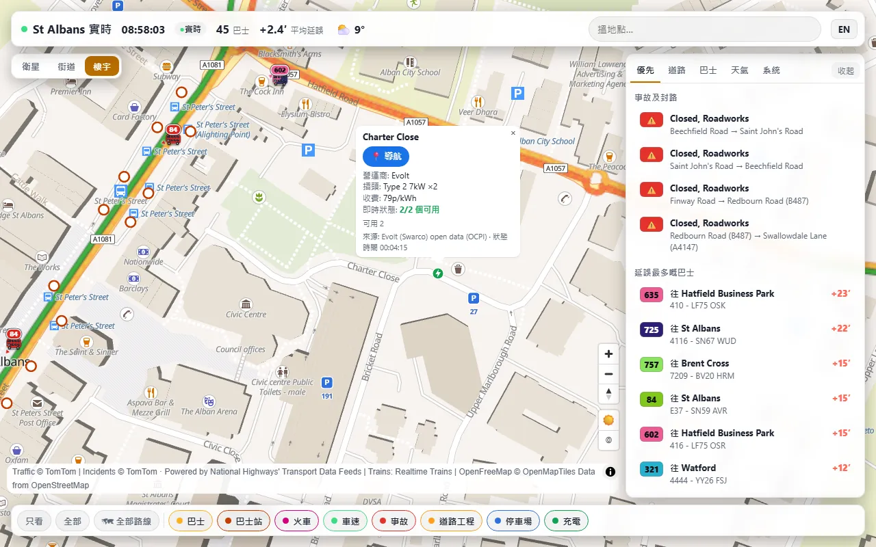Zoom in with the plus map control
Image resolution: width=876 pixels, height=547 pixels.
608,353
